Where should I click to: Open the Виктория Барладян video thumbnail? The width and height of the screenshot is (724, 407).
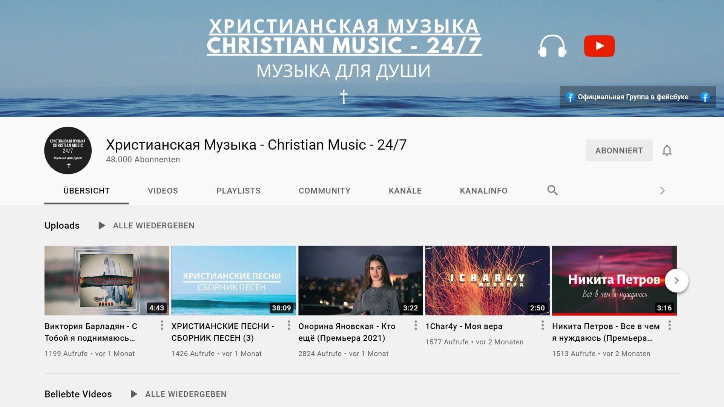106,280
